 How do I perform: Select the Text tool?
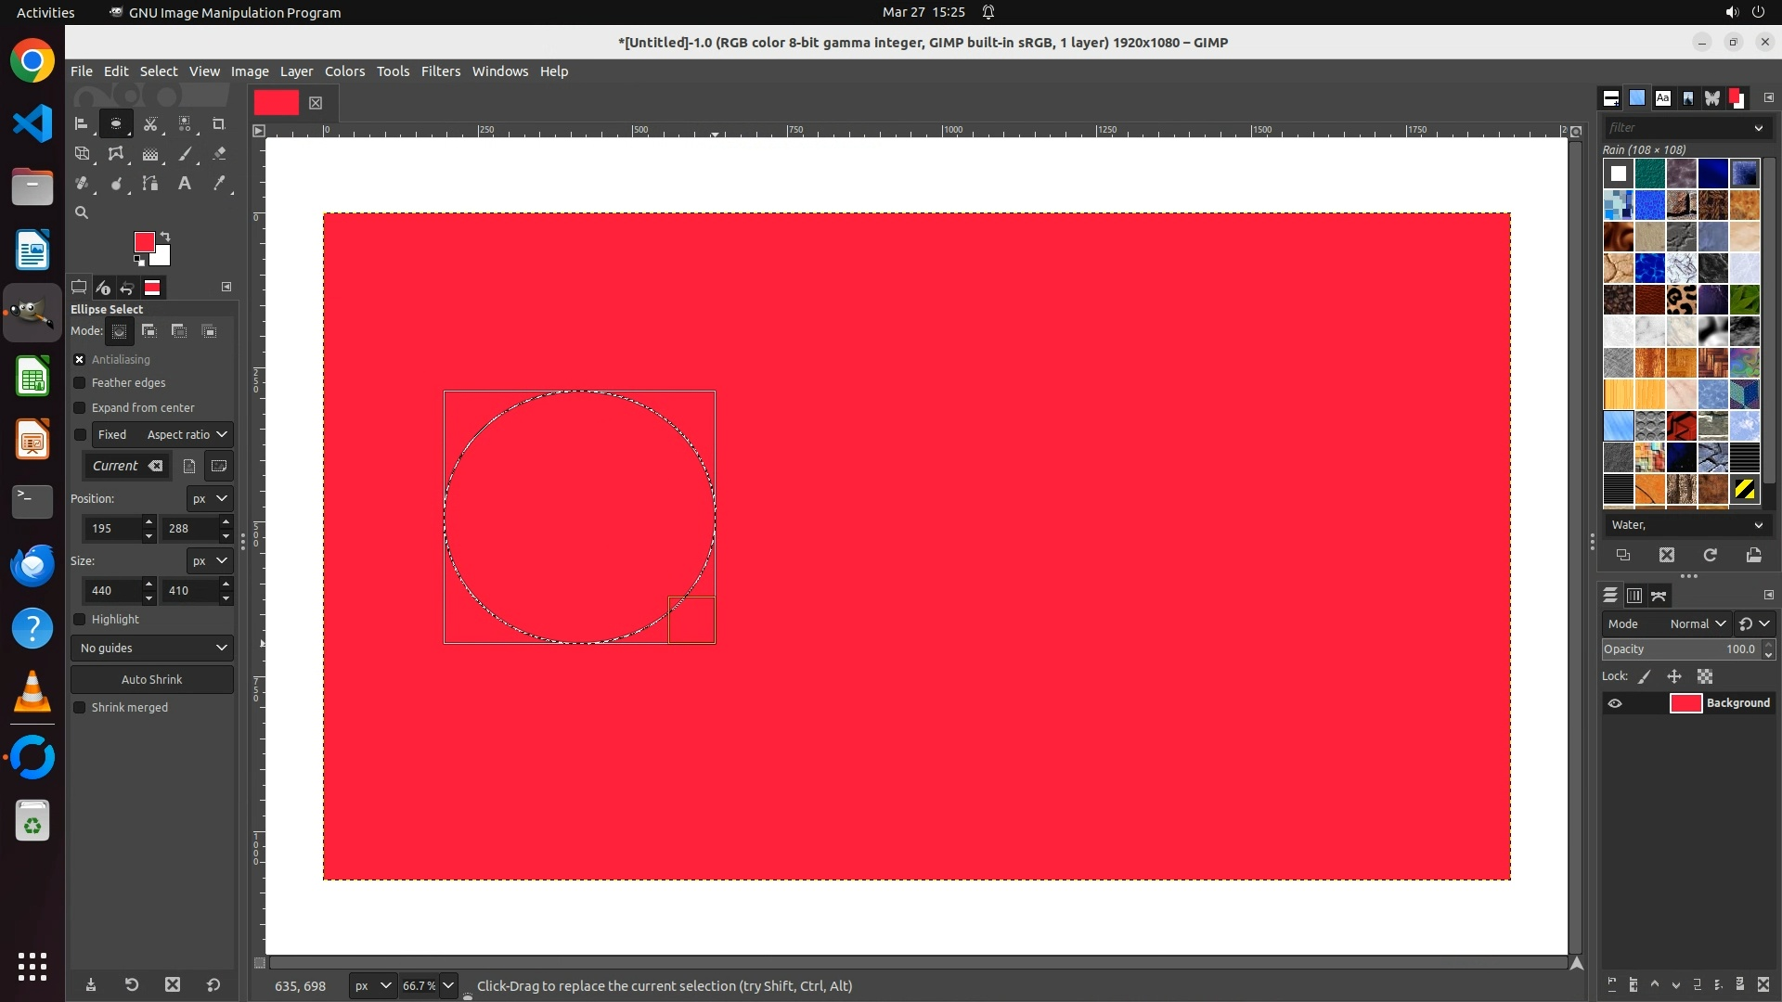point(185,184)
